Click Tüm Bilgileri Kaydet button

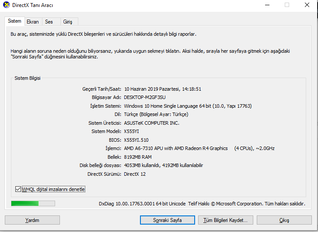click(x=226, y=220)
